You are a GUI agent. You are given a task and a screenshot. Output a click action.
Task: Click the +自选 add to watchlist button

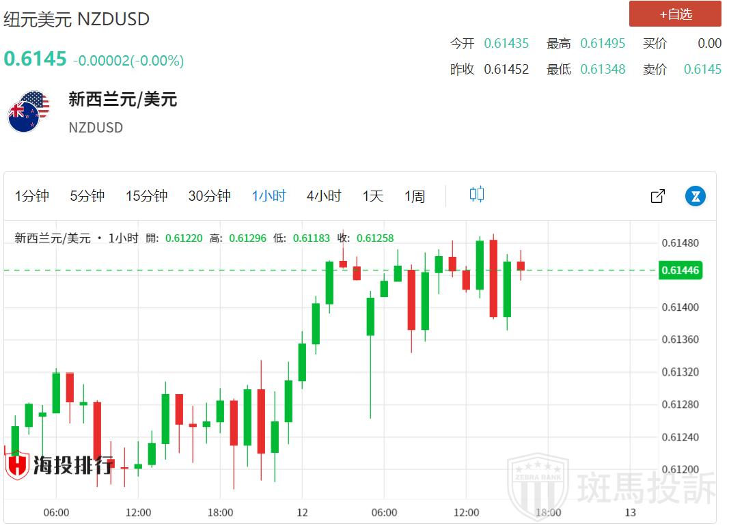click(x=674, y=14)
